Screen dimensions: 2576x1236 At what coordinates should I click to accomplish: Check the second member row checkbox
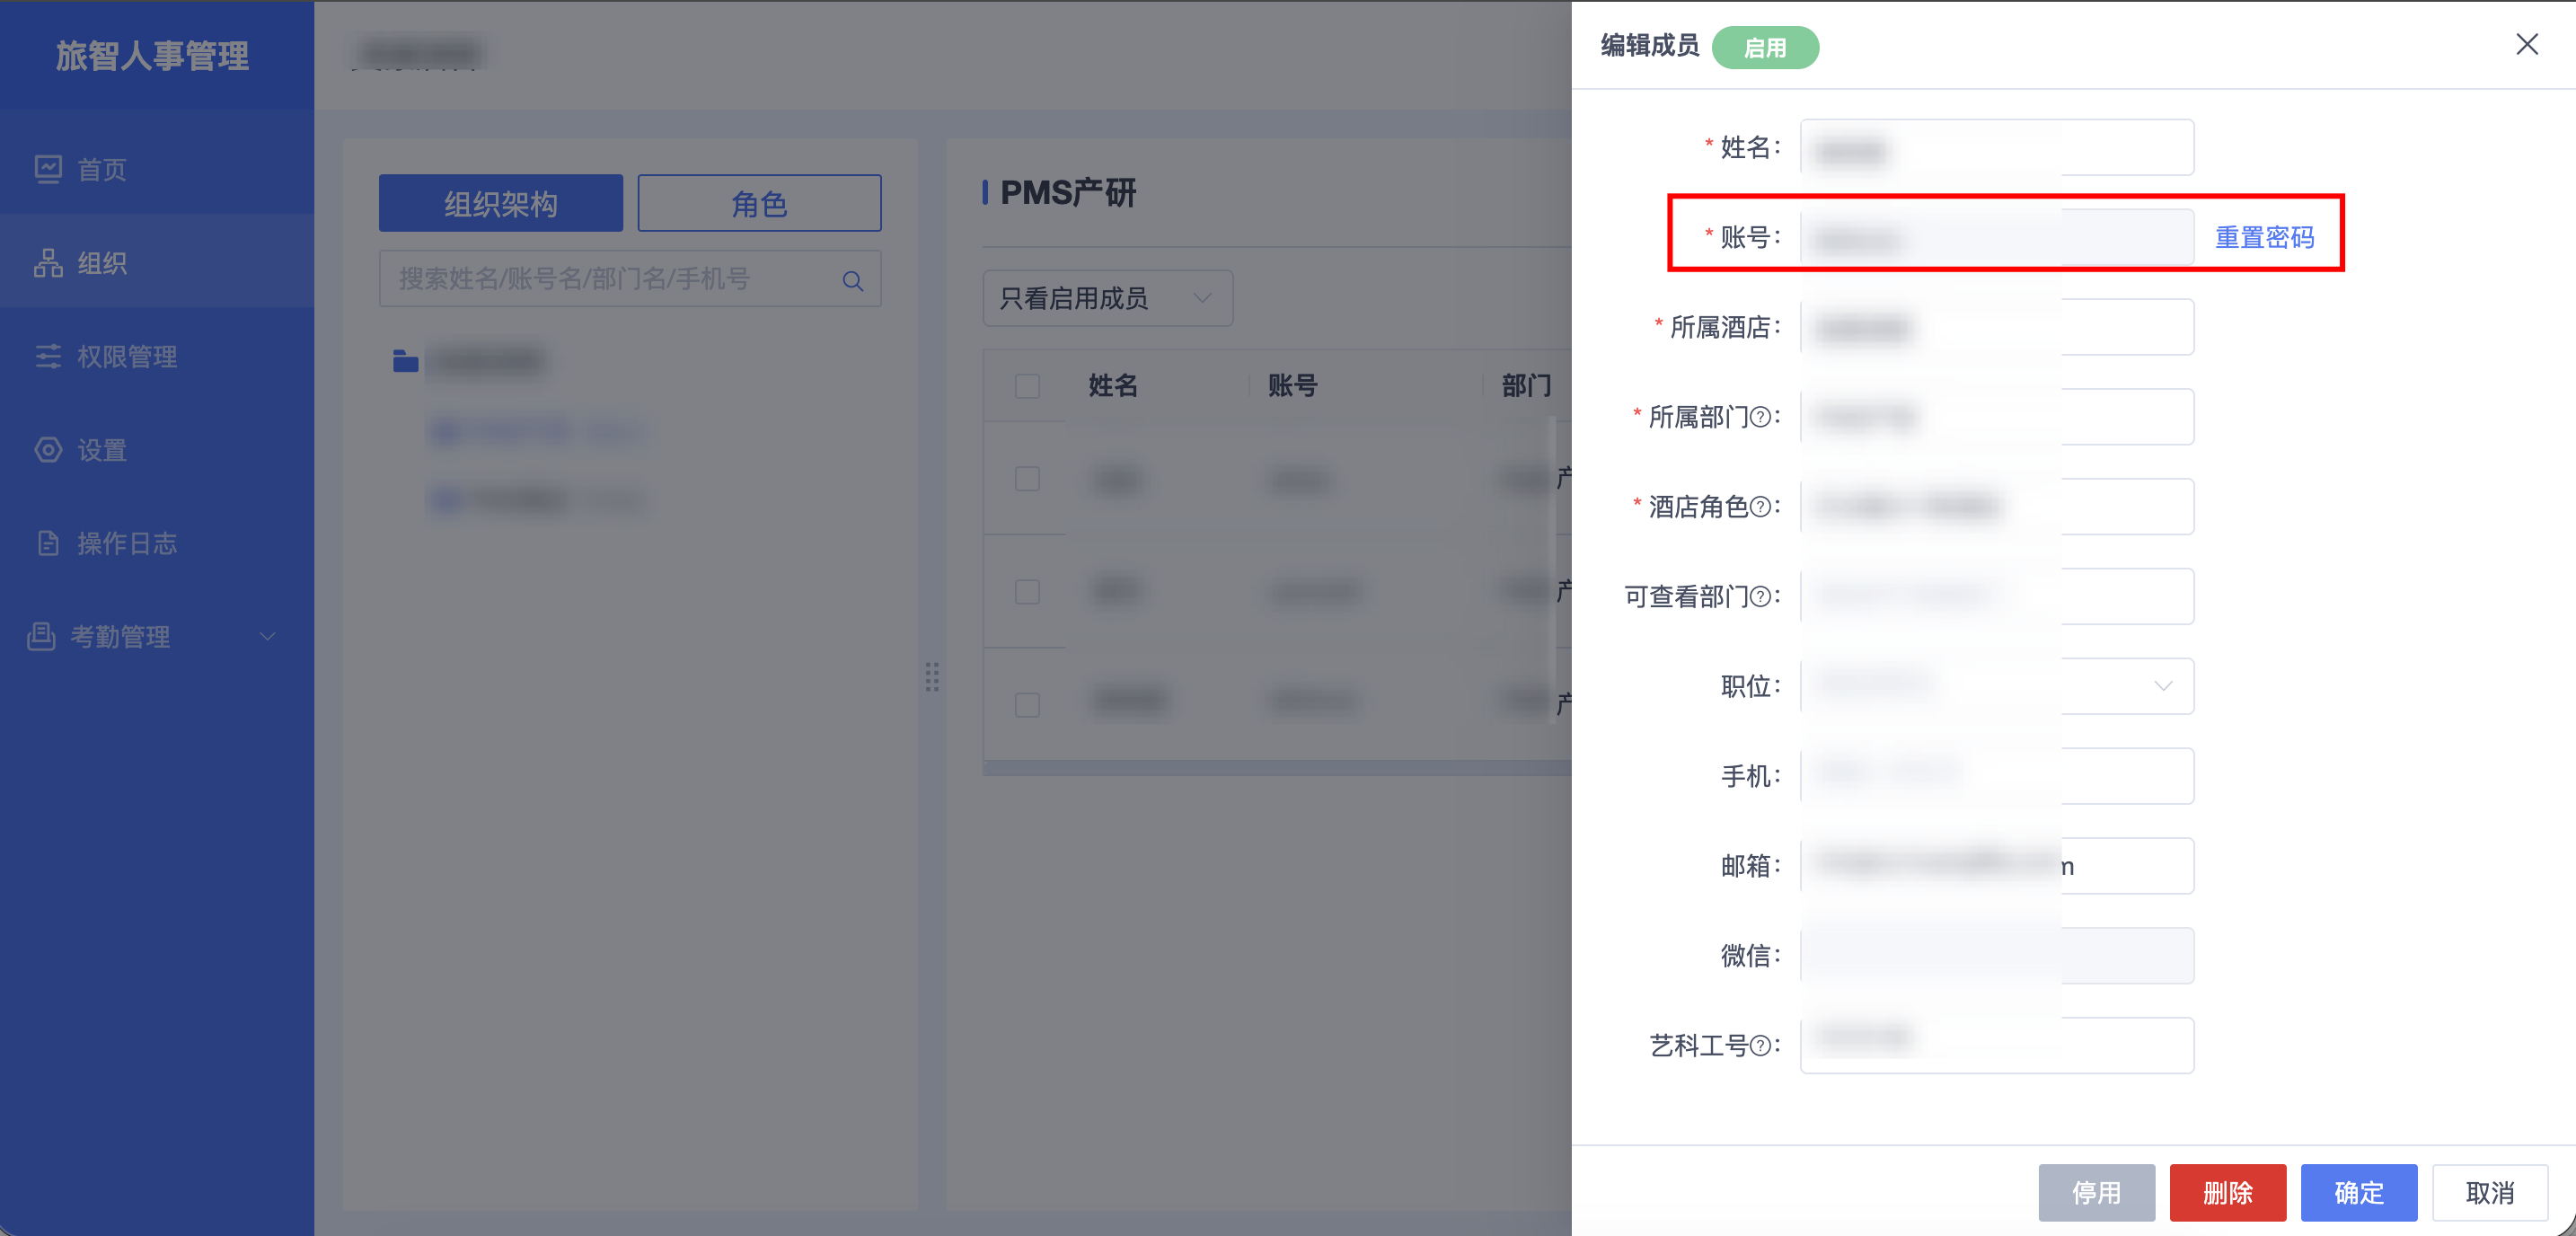tap(1027, 592)
